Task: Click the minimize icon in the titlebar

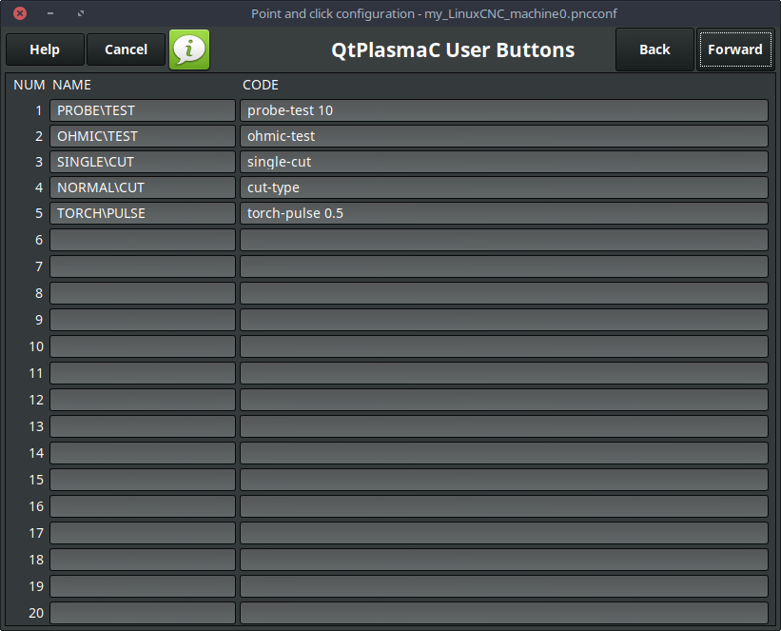Action: point(49,13)
